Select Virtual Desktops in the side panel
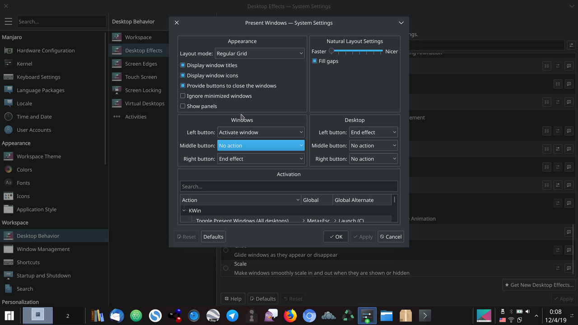 click(144, 103)
